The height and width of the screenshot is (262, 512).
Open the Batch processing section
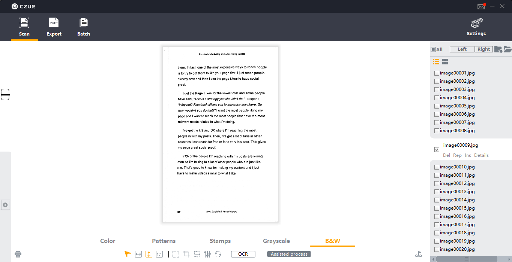(83, 27)
